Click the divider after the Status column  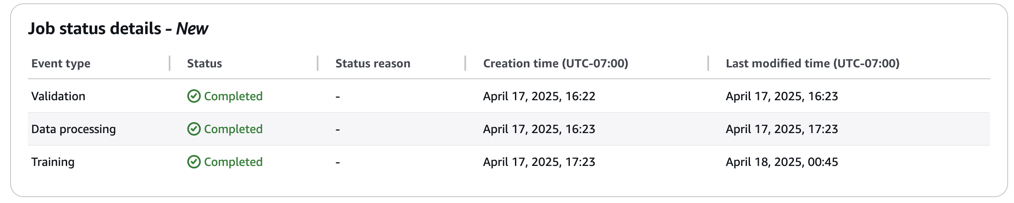318,64
